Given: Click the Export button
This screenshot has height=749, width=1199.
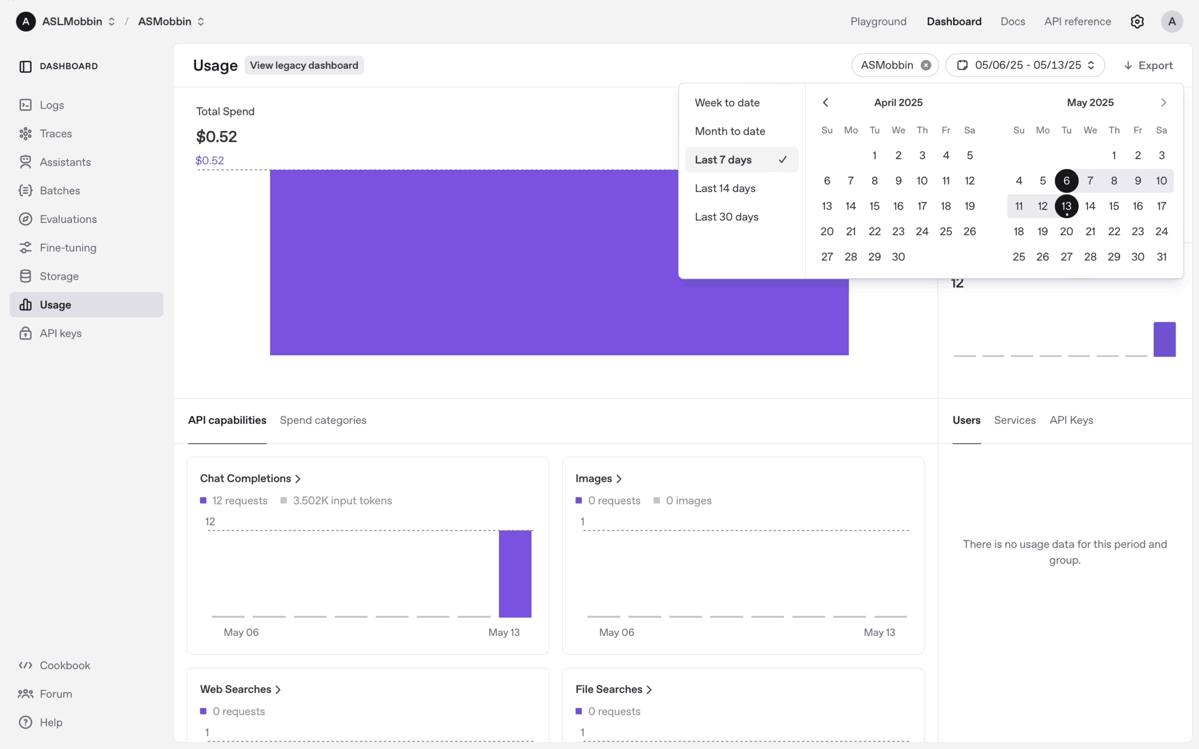Looking at the screenshot, I should pyautogui.click(x=1147, y=65).
